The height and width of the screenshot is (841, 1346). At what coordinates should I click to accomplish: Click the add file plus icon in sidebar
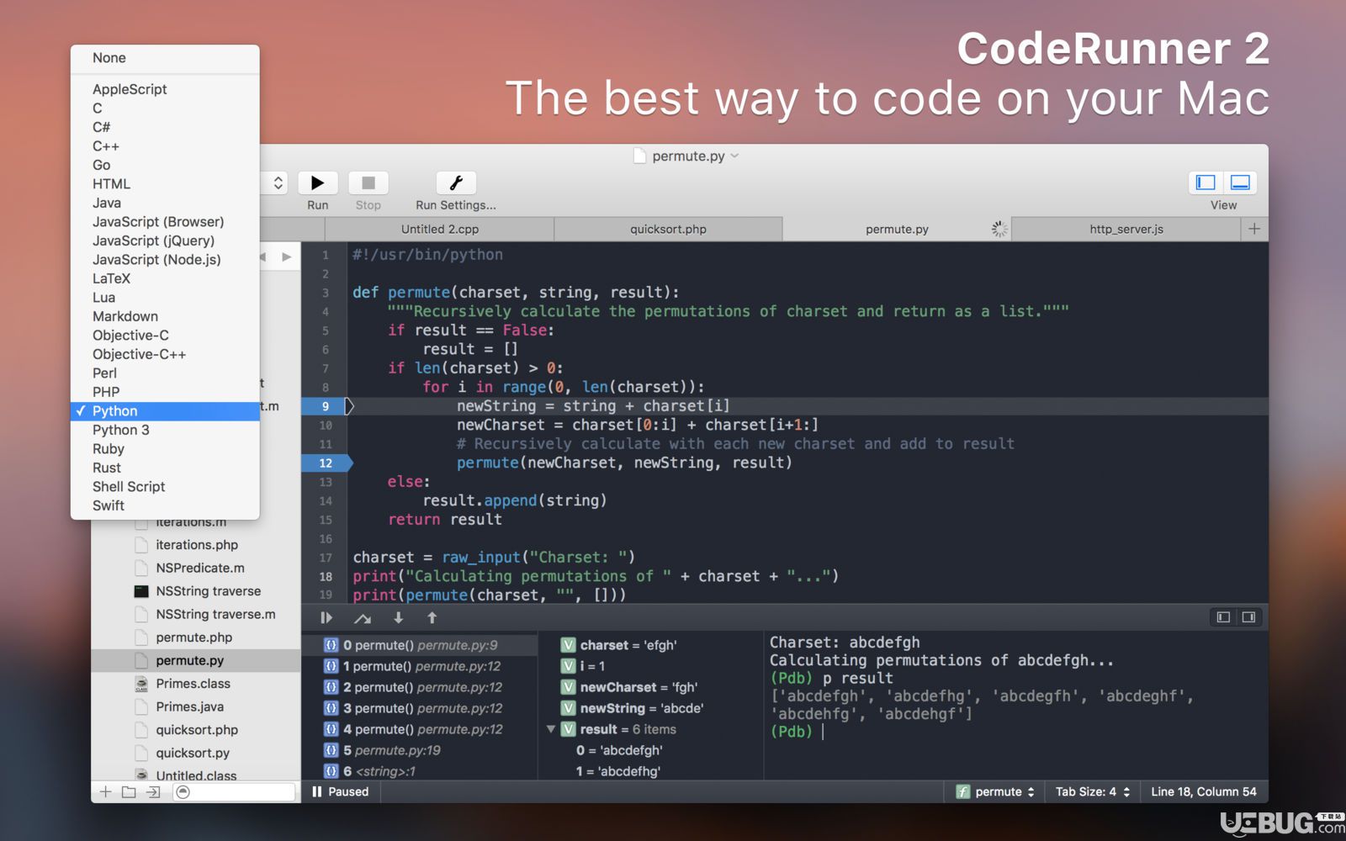click(x=106, y=792)
